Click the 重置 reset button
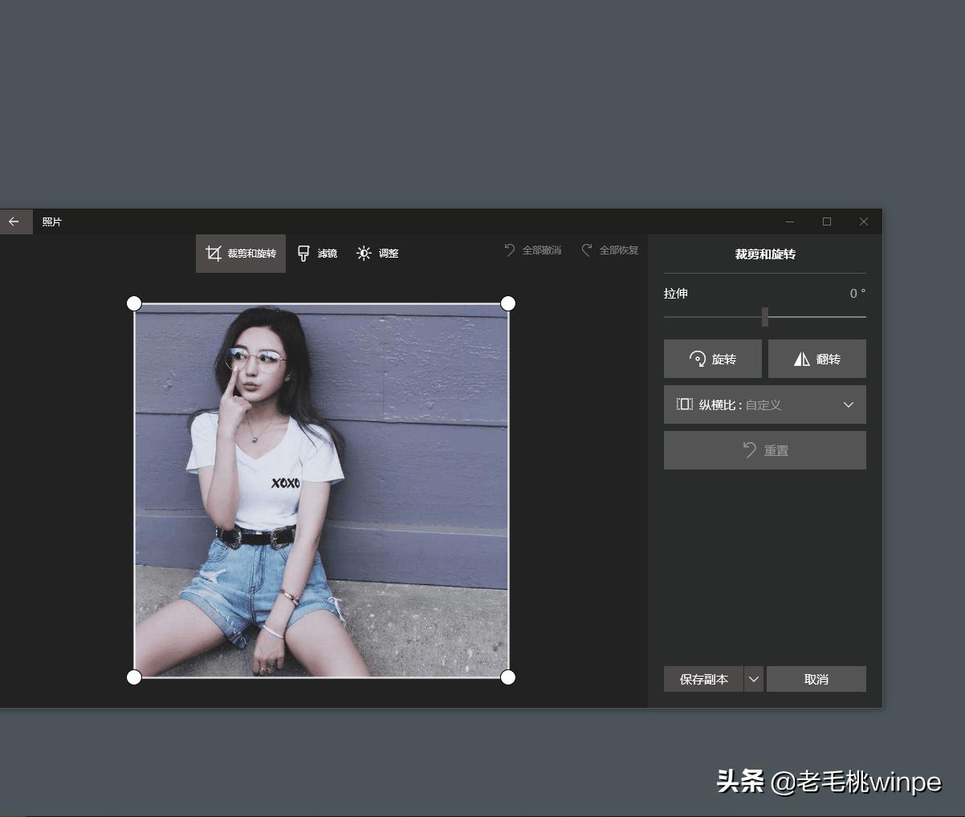The image size is (965, 817). tap(764, 450)
